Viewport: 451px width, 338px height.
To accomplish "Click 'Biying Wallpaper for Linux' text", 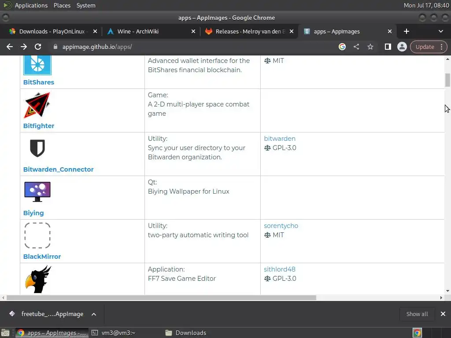I will pos(189,191).
